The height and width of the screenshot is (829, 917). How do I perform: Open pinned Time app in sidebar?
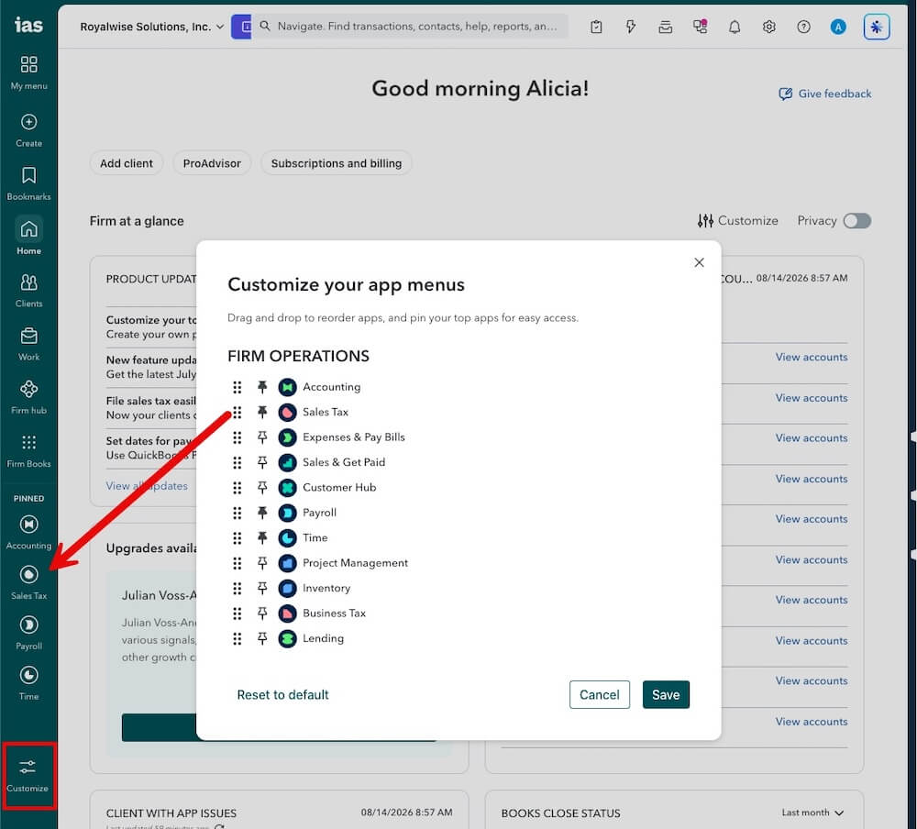[x=28, y=683]
